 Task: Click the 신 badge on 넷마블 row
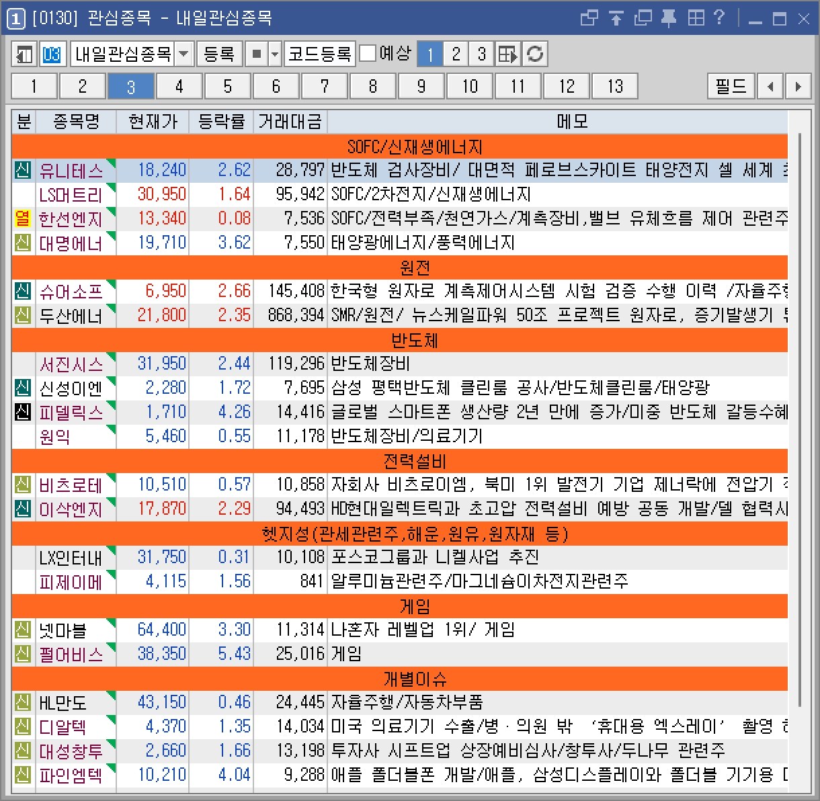pyautogui.click(x=23, y=630)
